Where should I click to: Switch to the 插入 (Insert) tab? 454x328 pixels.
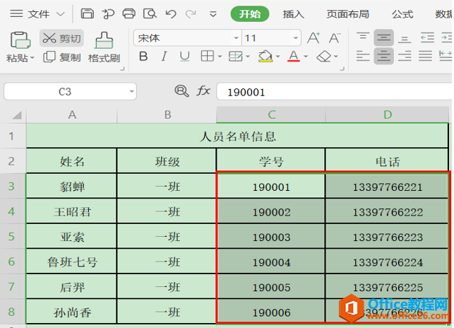coord(293,14)
